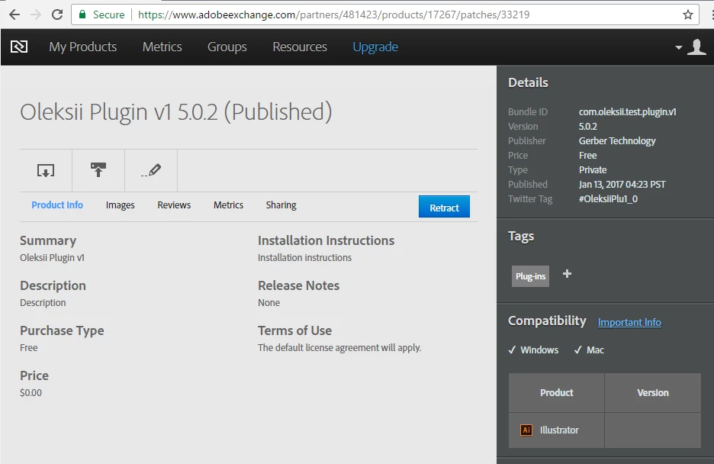The width and height of the screenshot is (714, 464).
Task: Click the upload new patch icon
Action: click(98, 170)
